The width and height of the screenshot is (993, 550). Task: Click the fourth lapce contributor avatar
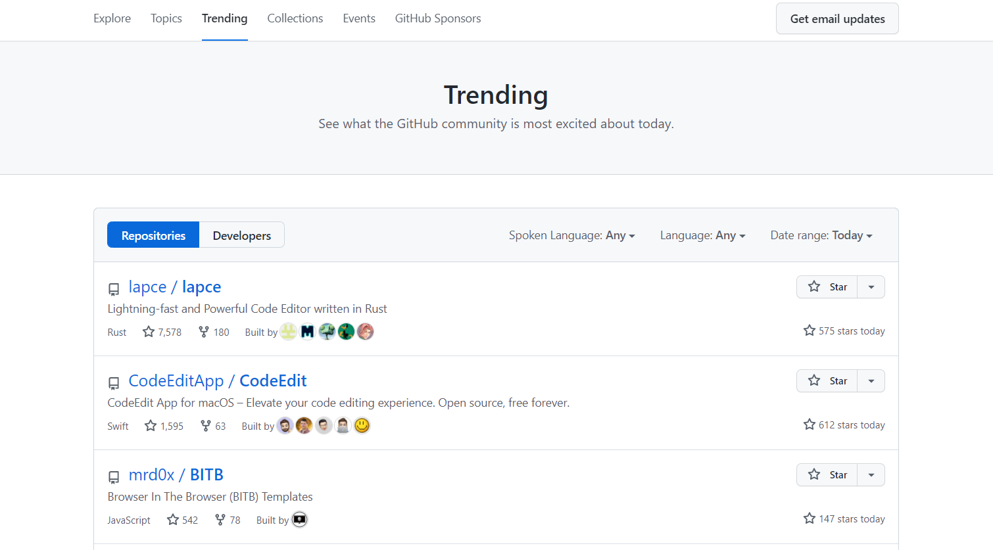coord(346,331)
